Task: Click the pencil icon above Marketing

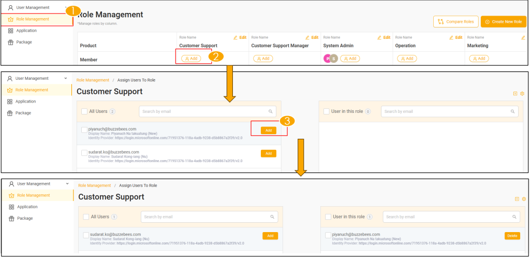Action: [523, 37]
